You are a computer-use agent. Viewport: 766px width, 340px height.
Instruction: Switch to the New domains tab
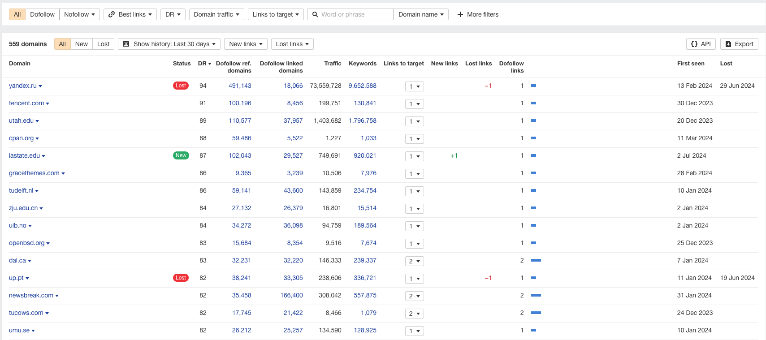tap(82, 44)
